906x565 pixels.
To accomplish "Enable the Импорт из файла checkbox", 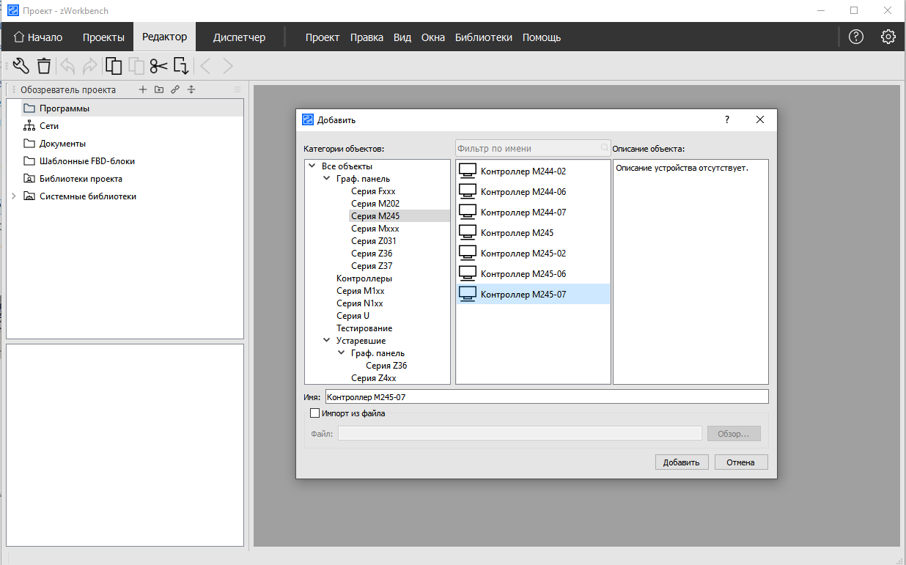I will 315,413.
